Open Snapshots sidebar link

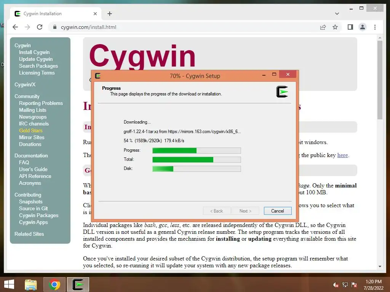30,202
